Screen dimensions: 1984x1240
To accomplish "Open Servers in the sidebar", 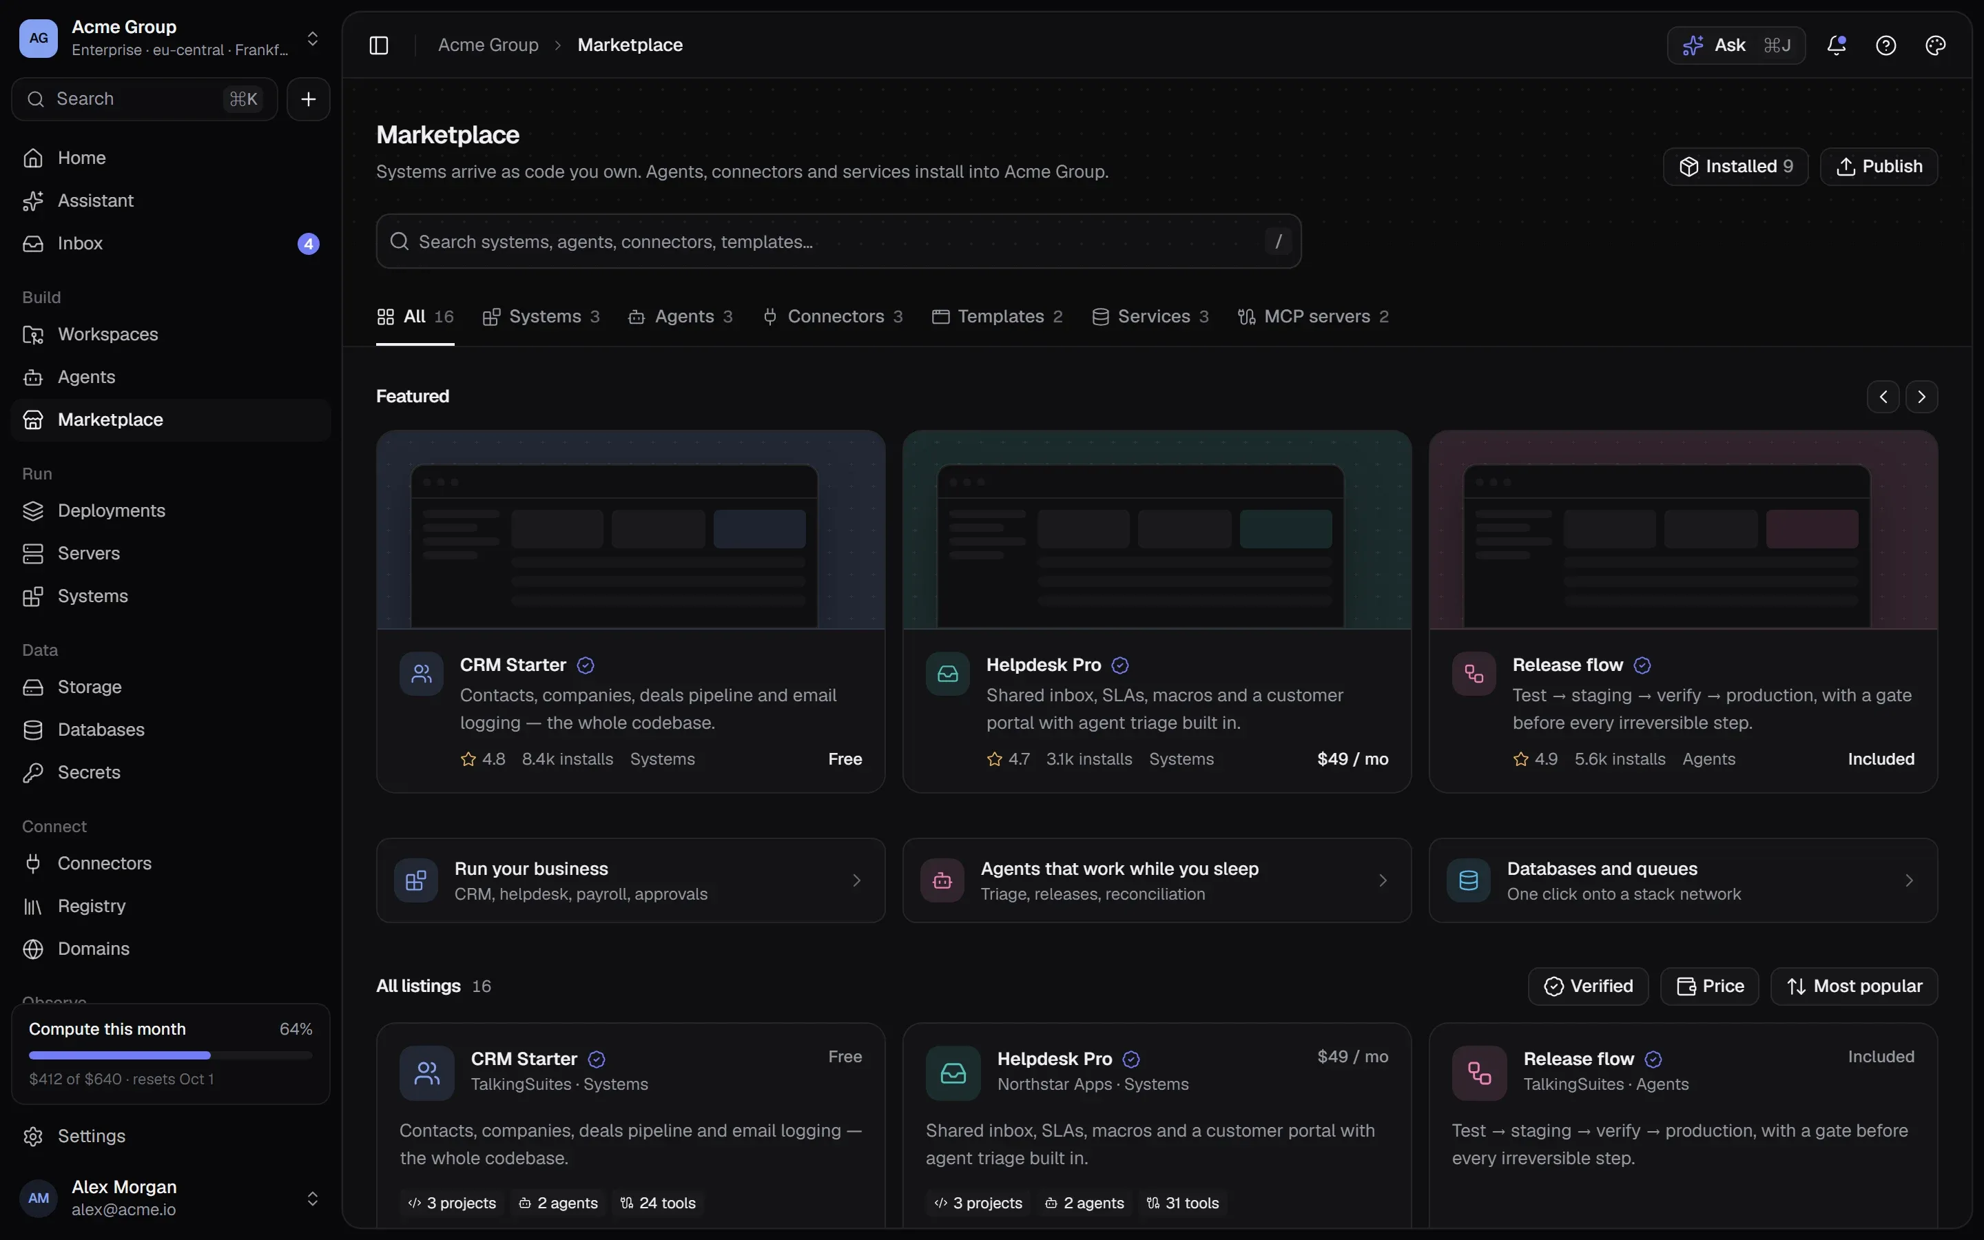I will tap(171, 552).
